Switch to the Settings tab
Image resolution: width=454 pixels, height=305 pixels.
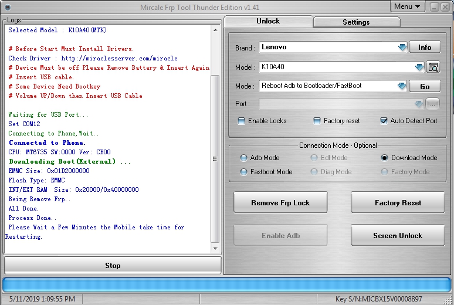pyautogui.click(x=357, y=22)
